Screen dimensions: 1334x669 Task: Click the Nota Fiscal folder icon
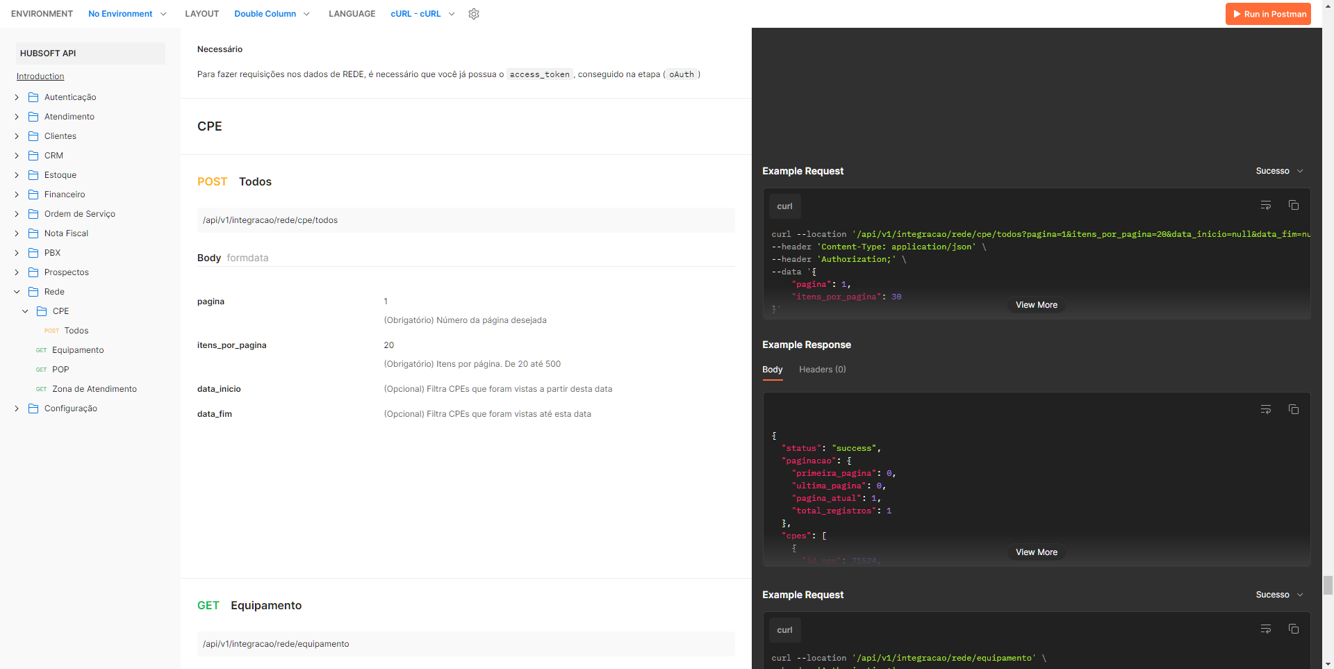coord(33,233)
